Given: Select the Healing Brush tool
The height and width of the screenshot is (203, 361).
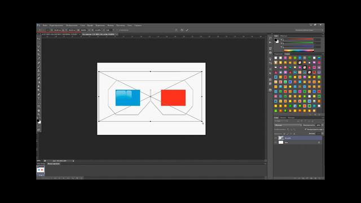Looking at the screenshot, I should pos(38,63).
